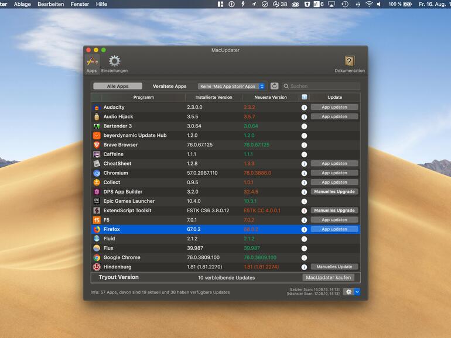This screenshot has height=338, width=451.
Task: Open Wi-Fi menu bar icon
Action: click(369, 4)
